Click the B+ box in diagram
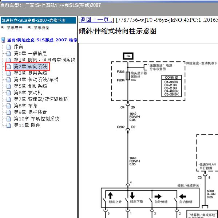Image resolution: width=218 pixels, height=218 pixels. (x=128, y=56)
